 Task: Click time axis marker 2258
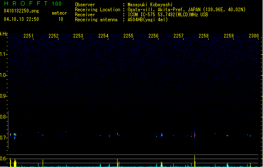click(204, 36)
